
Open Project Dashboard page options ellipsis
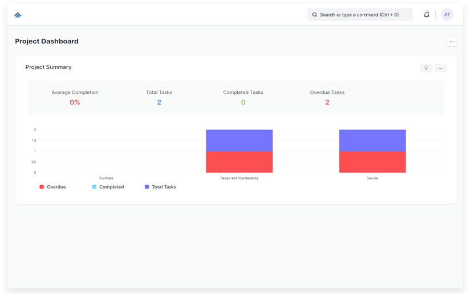[451, 42]
